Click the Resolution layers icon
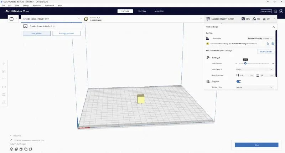The width and height of the screenshot is (285, 153). point(207,39)
